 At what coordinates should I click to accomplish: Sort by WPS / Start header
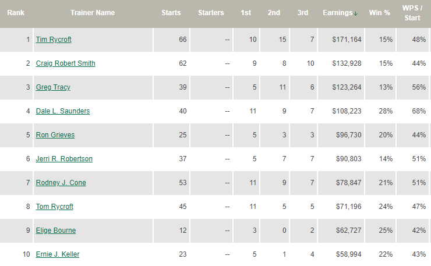tap(412, 13)
